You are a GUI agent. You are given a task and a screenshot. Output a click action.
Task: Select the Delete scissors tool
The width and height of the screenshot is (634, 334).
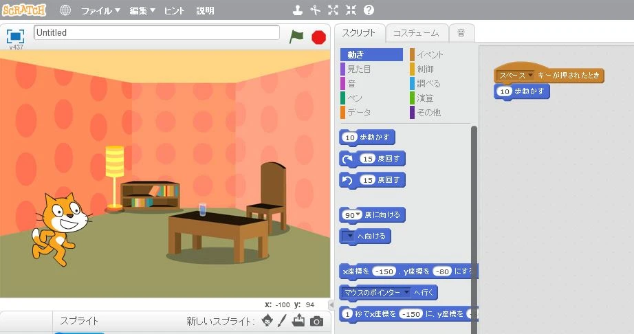pyautogui.click(x=316, y=10)
